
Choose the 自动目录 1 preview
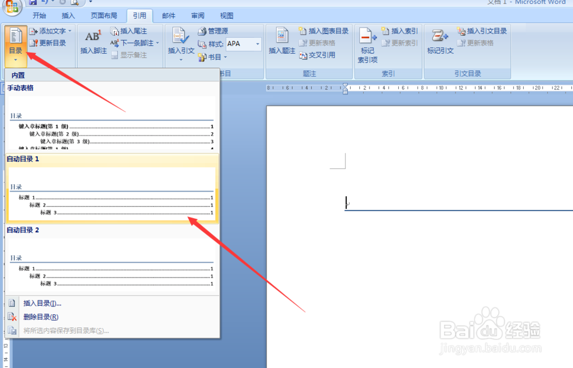tap(112, 188)
